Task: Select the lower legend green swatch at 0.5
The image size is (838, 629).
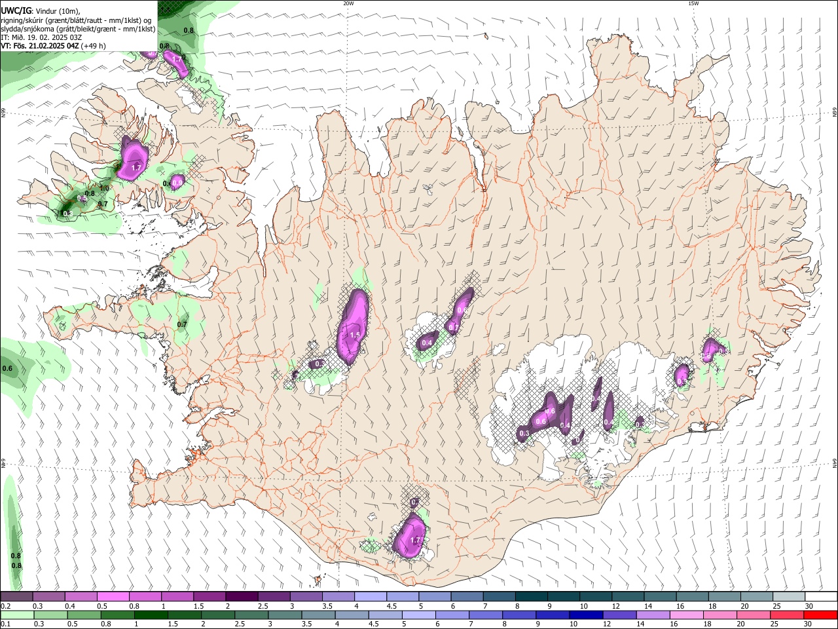Action: pyautogui.click(x=84, y=615)
